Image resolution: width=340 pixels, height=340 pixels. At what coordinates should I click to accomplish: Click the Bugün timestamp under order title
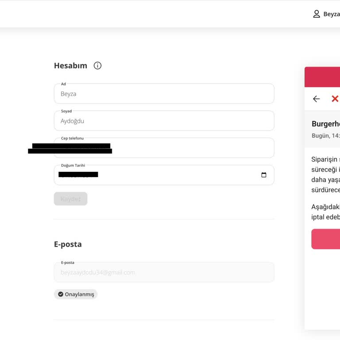pos(326,135)
